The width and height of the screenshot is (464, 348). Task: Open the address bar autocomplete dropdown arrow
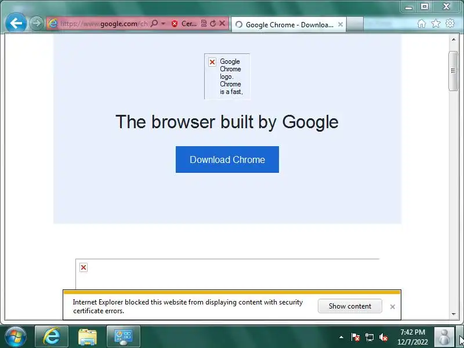[x=163, y=23]
